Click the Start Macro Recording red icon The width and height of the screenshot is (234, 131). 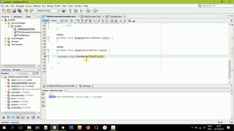(121, 21)
